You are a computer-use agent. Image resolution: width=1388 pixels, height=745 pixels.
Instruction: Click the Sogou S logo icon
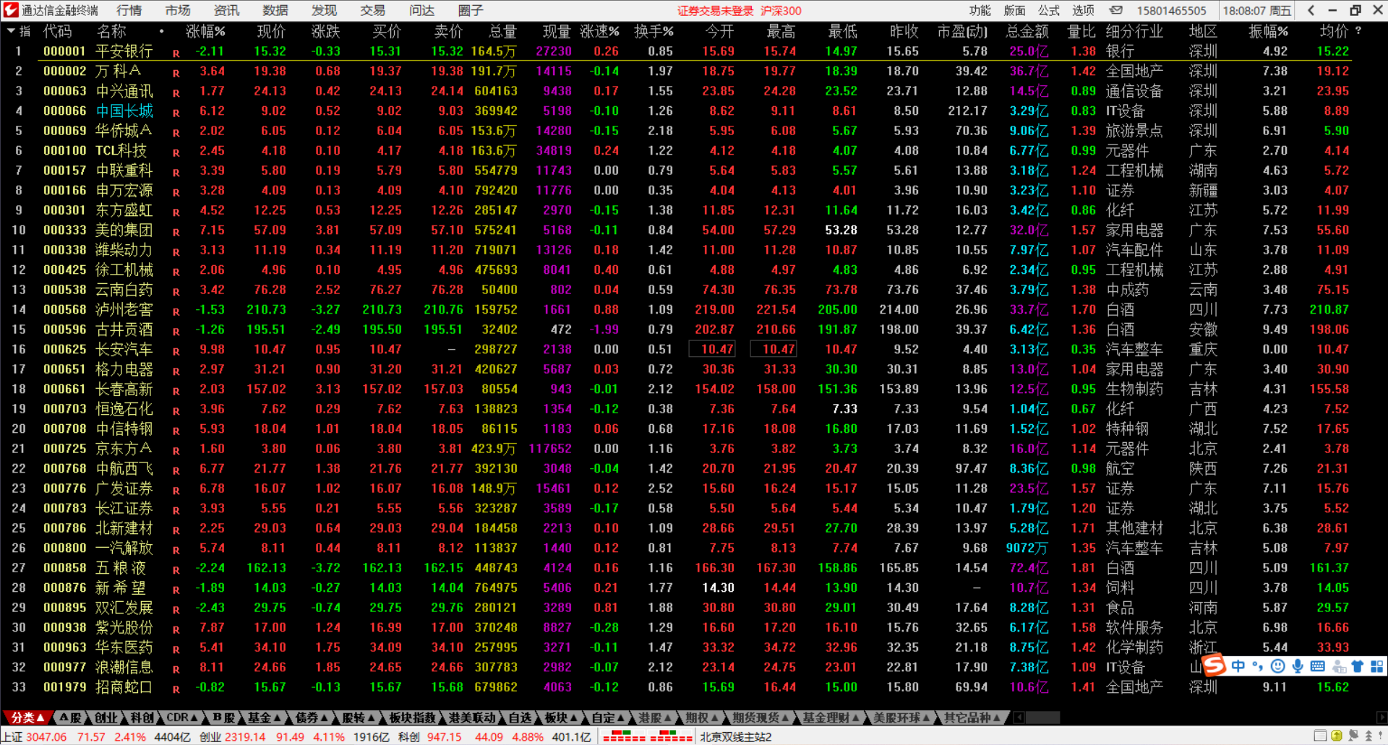1214,665
